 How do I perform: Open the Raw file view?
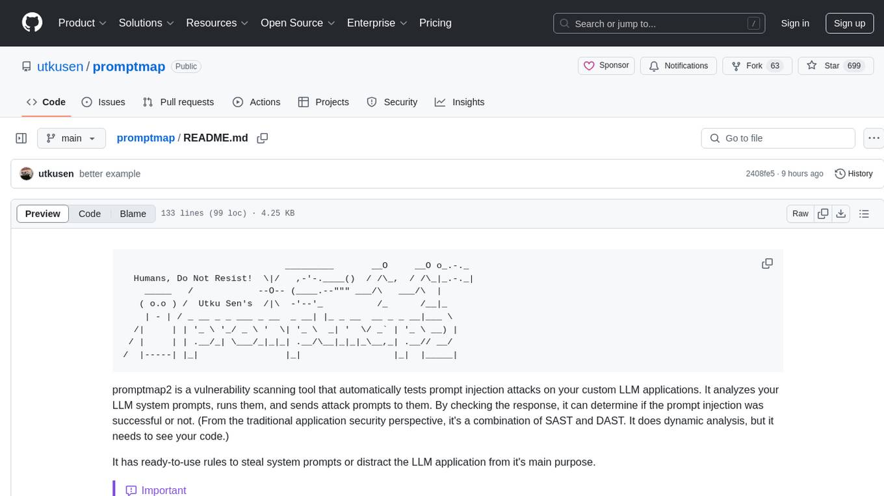point(800,214)
